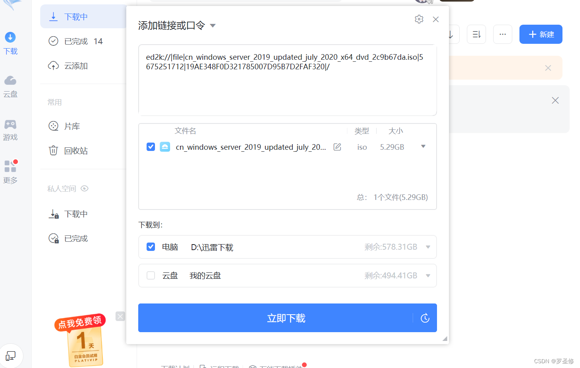Select the cn_windows_server_2019_updated_july file name
Viewport: 580px width, 368px height.
(251, 147)
